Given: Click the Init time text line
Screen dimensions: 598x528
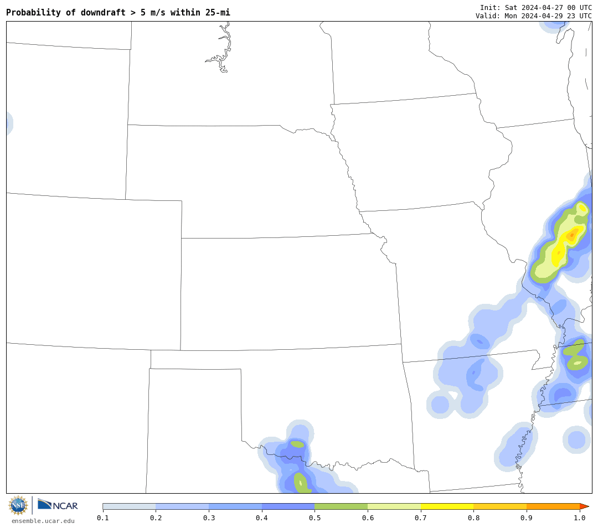Looking at the screenshot, I should coord(536,8).
